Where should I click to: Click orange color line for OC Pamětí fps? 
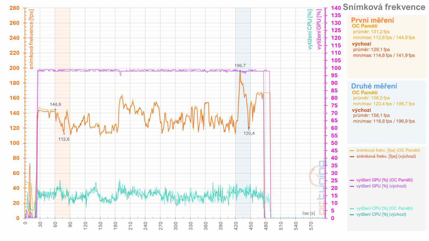[x=352, y=151]
